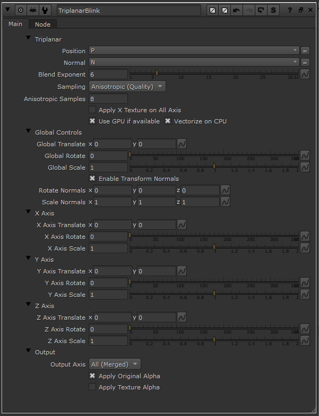319x416 pixels.
Task: Select the Main tab
Action: point(15,24)
